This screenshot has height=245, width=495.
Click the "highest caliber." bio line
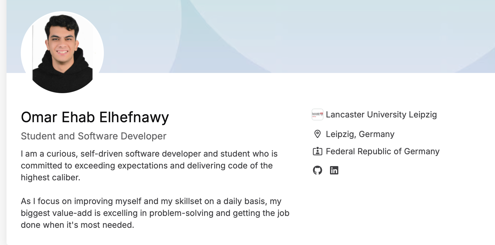50,177
